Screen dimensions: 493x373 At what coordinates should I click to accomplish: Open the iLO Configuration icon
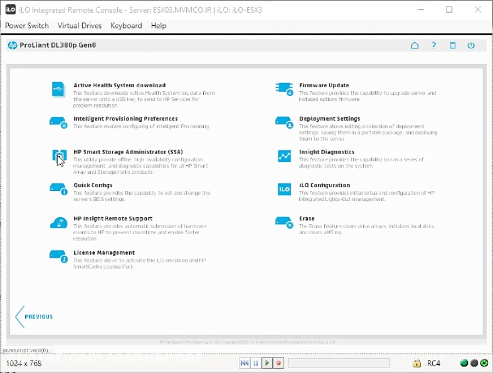284,189
